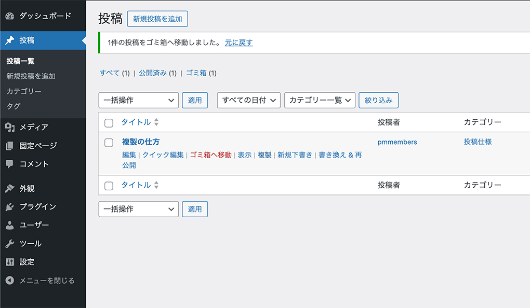530x308 pixels.
Task: Toggle the select-all checkbox in table footer
Action: [109, 186]
